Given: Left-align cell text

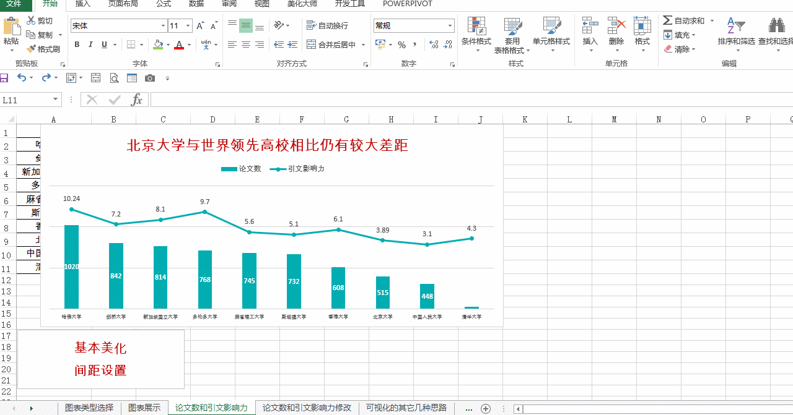Looking at the screenshot, I should 232,45.
